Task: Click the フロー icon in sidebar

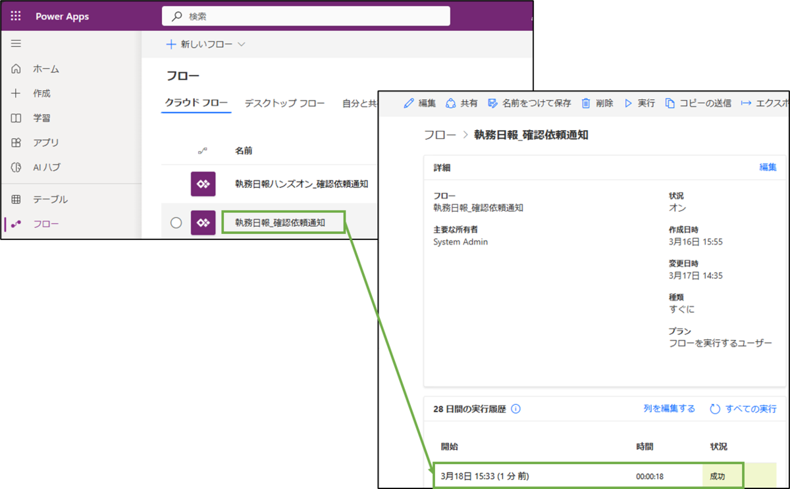Action: coord(16,224)
